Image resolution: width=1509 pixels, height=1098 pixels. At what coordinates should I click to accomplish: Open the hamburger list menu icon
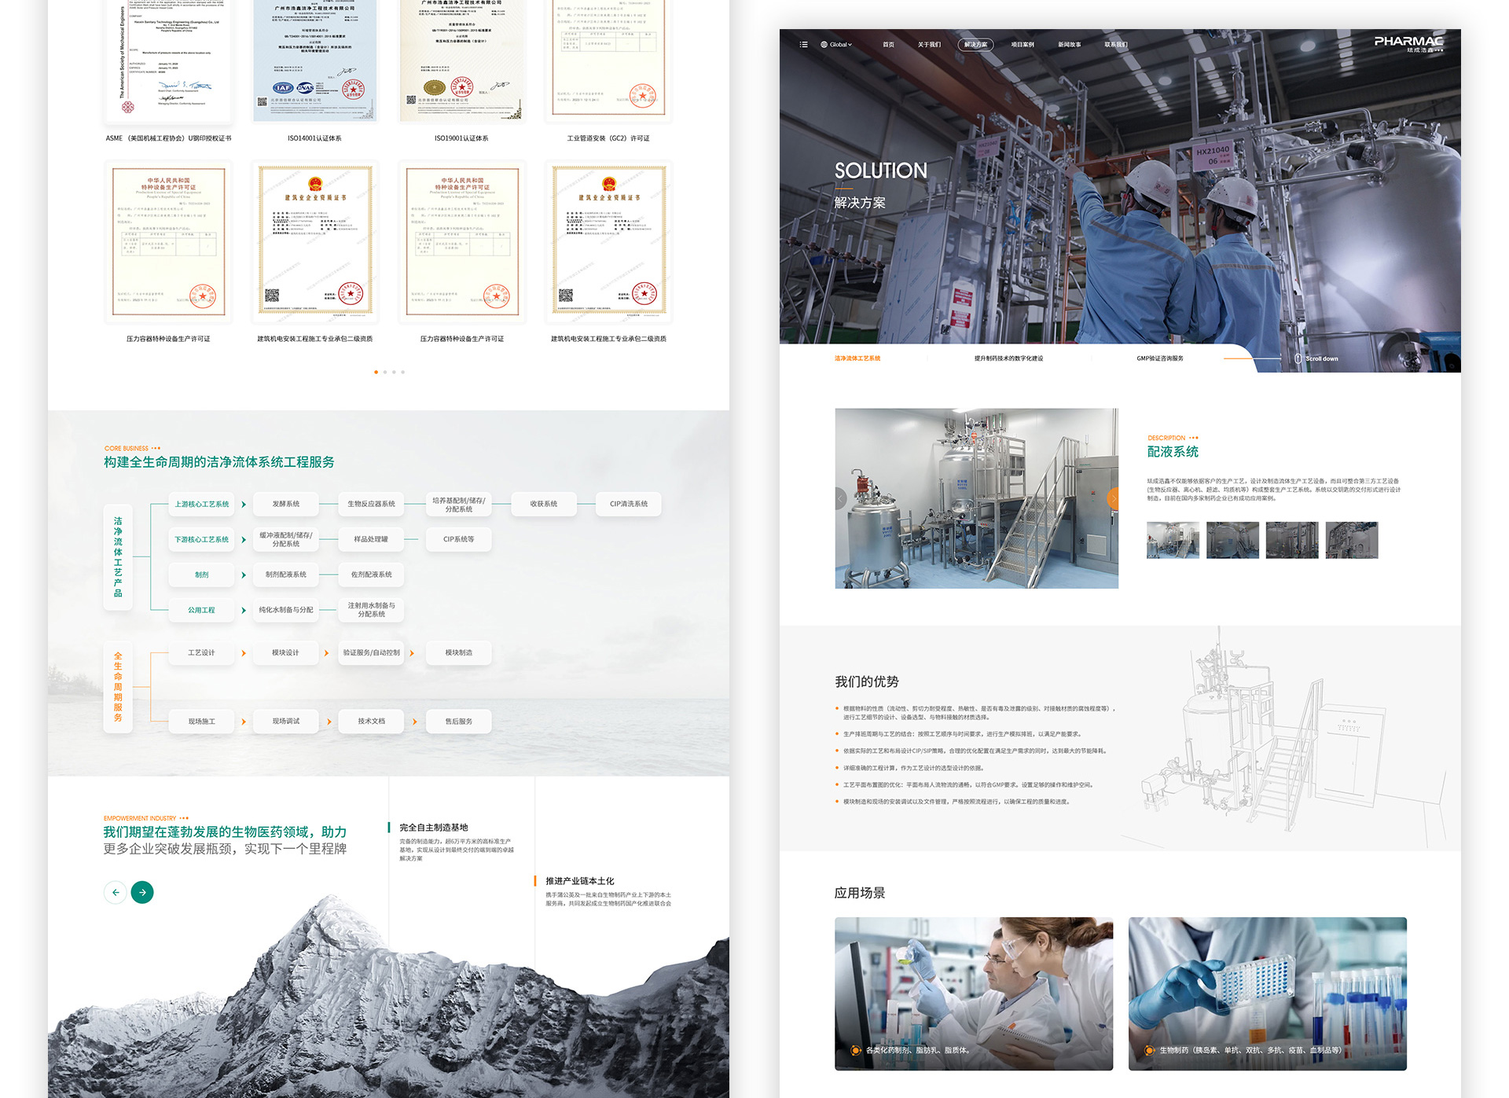click(803, 45)
